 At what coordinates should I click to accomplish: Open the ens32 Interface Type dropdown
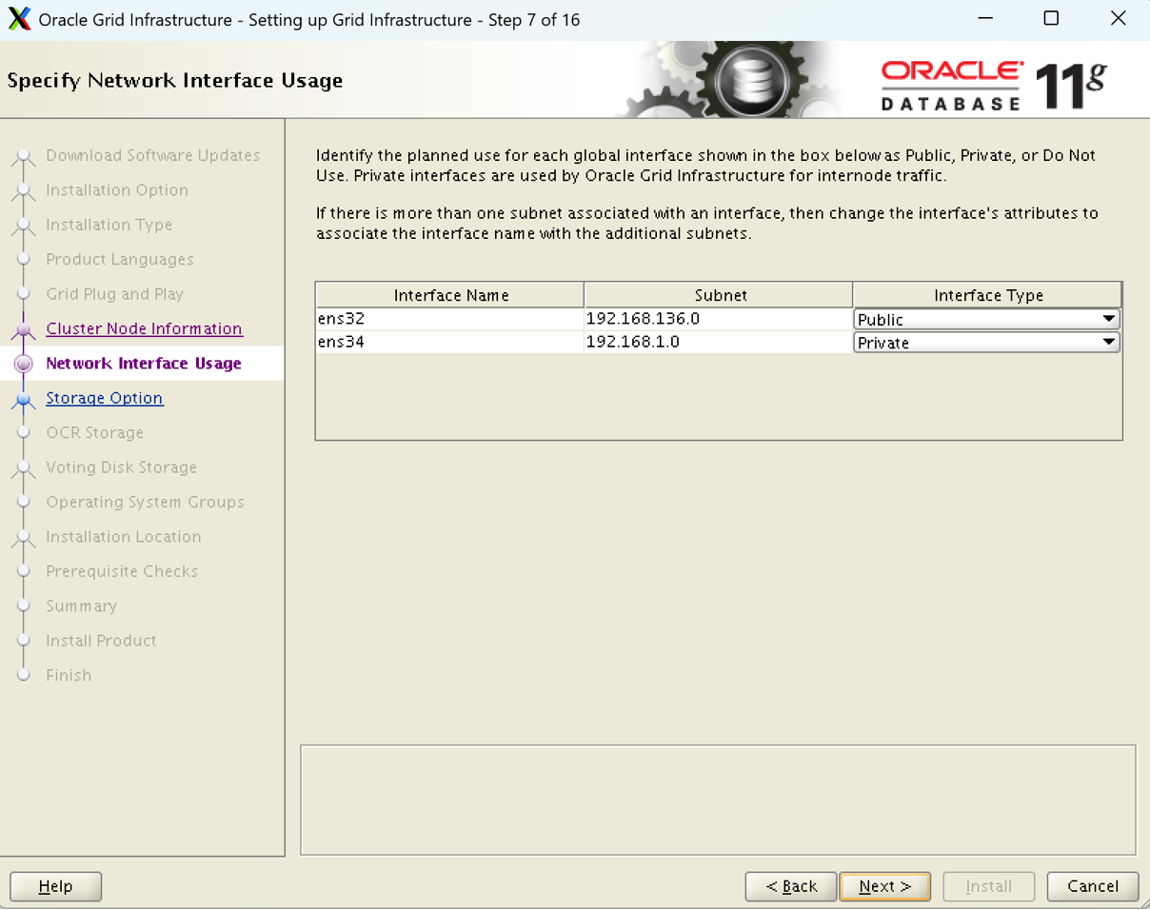986,319
